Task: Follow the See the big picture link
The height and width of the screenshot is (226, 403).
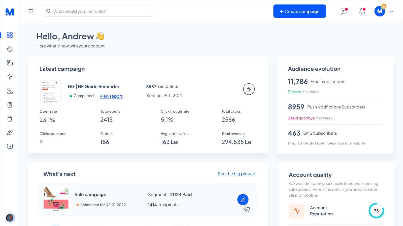Action: [237, 174]
